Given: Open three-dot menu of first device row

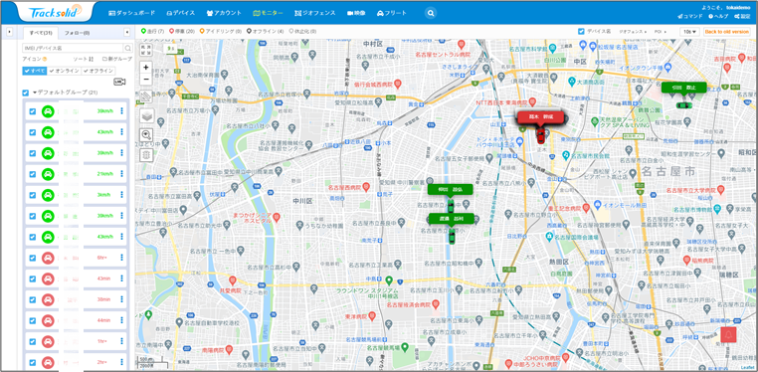Looking at the screenshot, I should click(x=121, y=111).
